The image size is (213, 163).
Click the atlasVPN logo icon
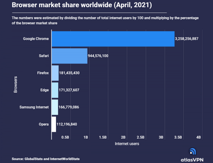[192, 152]
